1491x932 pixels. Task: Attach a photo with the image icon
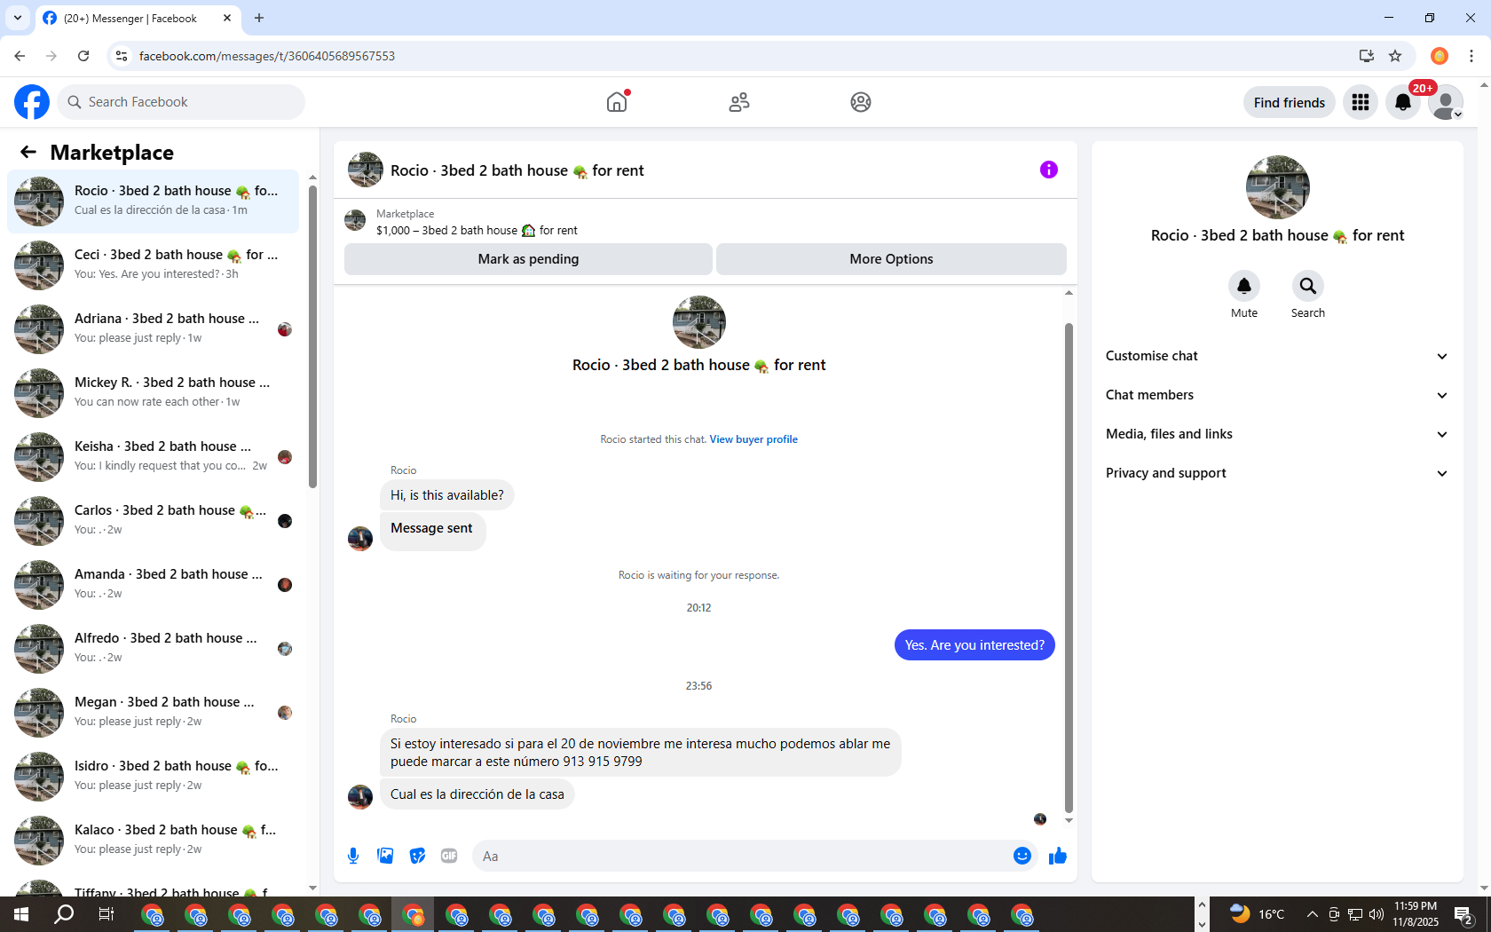pyautogui.click(x=385, y=856)
